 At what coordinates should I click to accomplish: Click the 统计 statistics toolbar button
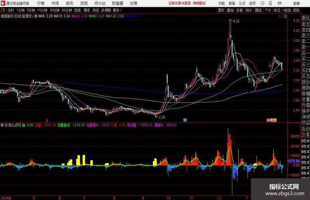click(x=249, y=10)
